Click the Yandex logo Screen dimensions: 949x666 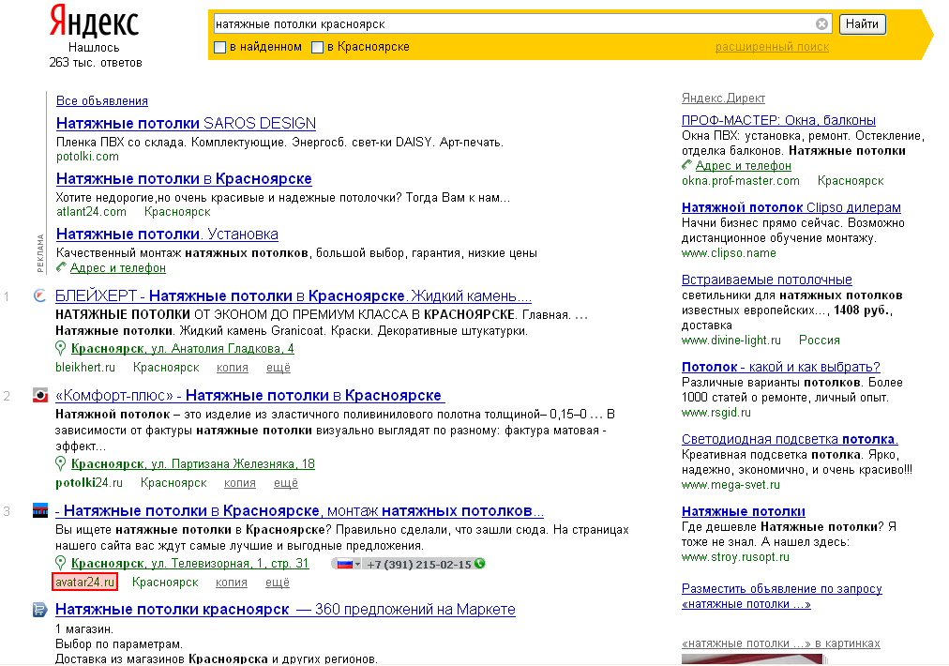[x=94, y=22]
